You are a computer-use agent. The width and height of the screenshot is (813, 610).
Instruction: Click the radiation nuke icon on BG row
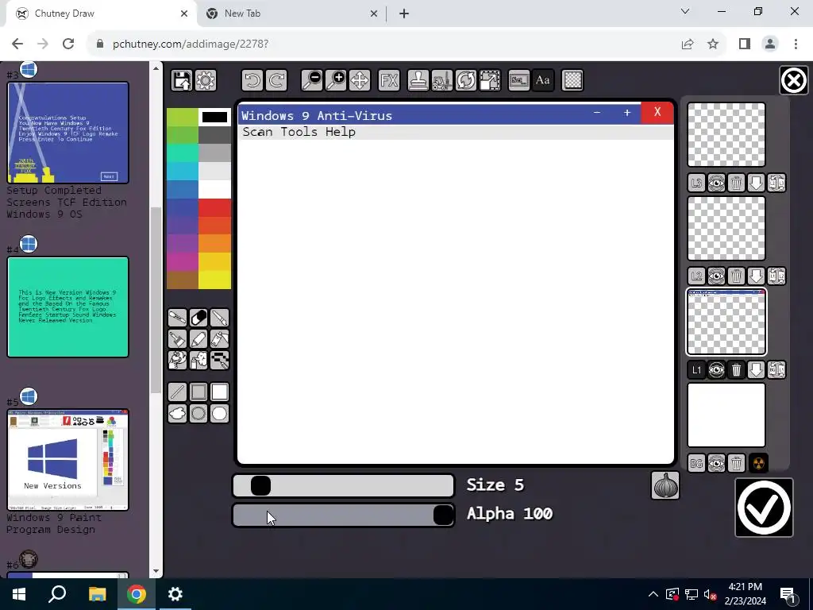(757, 463)
